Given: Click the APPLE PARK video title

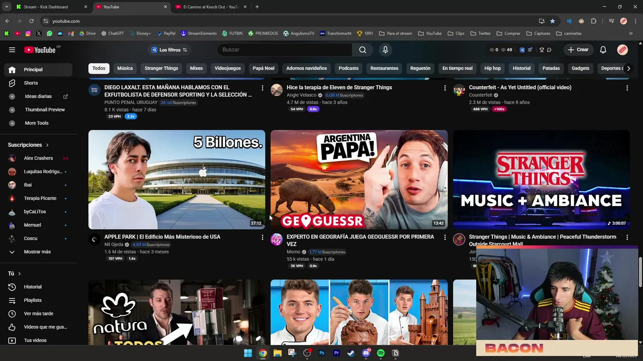Looking at the screenshot, I should point(162,237).
